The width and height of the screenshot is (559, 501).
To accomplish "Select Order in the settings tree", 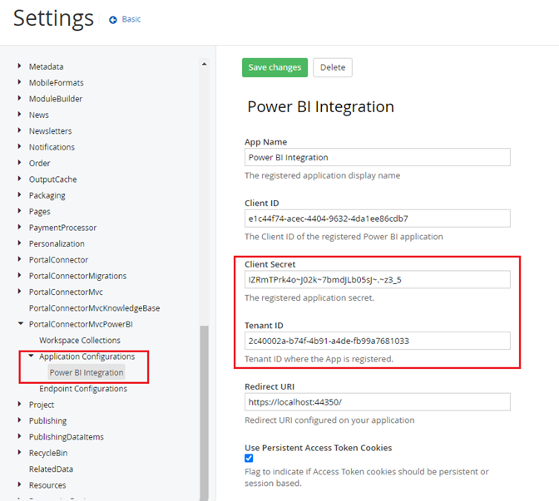I will pyautogui.click(x=40, y=163).
